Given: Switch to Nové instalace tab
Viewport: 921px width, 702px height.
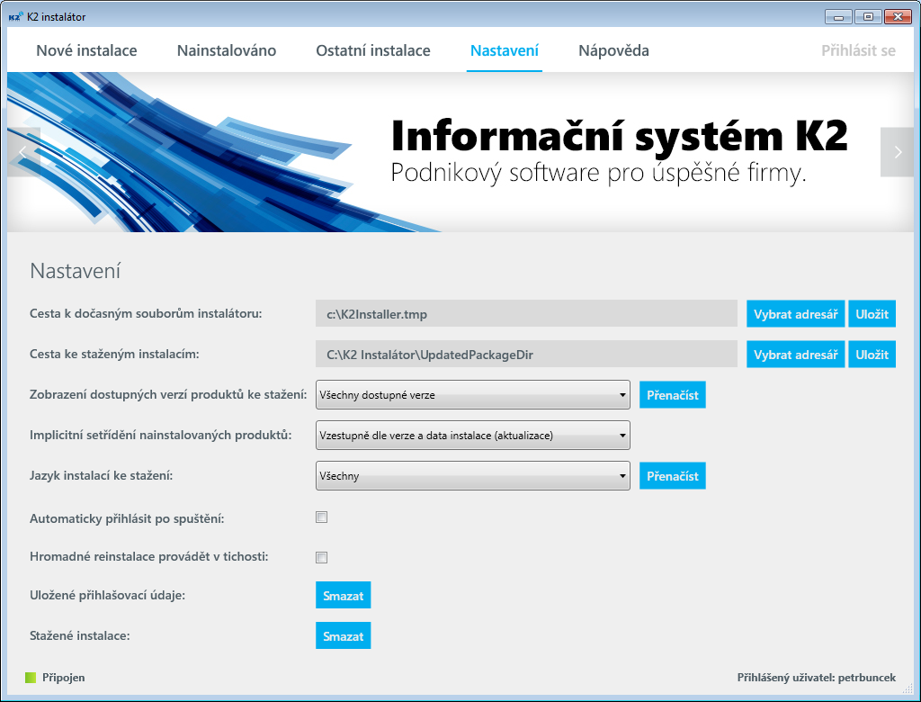Looking at the screenshot, I should tap(86, 50).
